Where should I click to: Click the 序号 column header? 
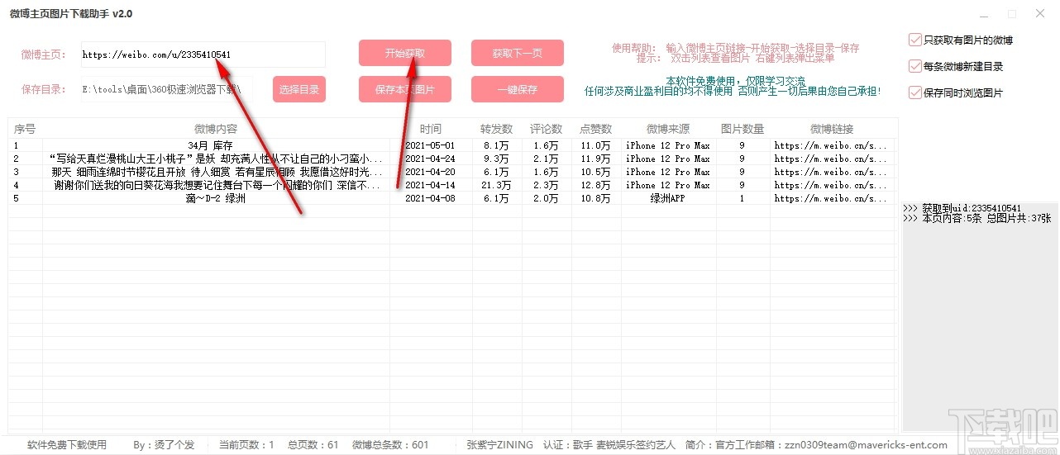[25, 129]
